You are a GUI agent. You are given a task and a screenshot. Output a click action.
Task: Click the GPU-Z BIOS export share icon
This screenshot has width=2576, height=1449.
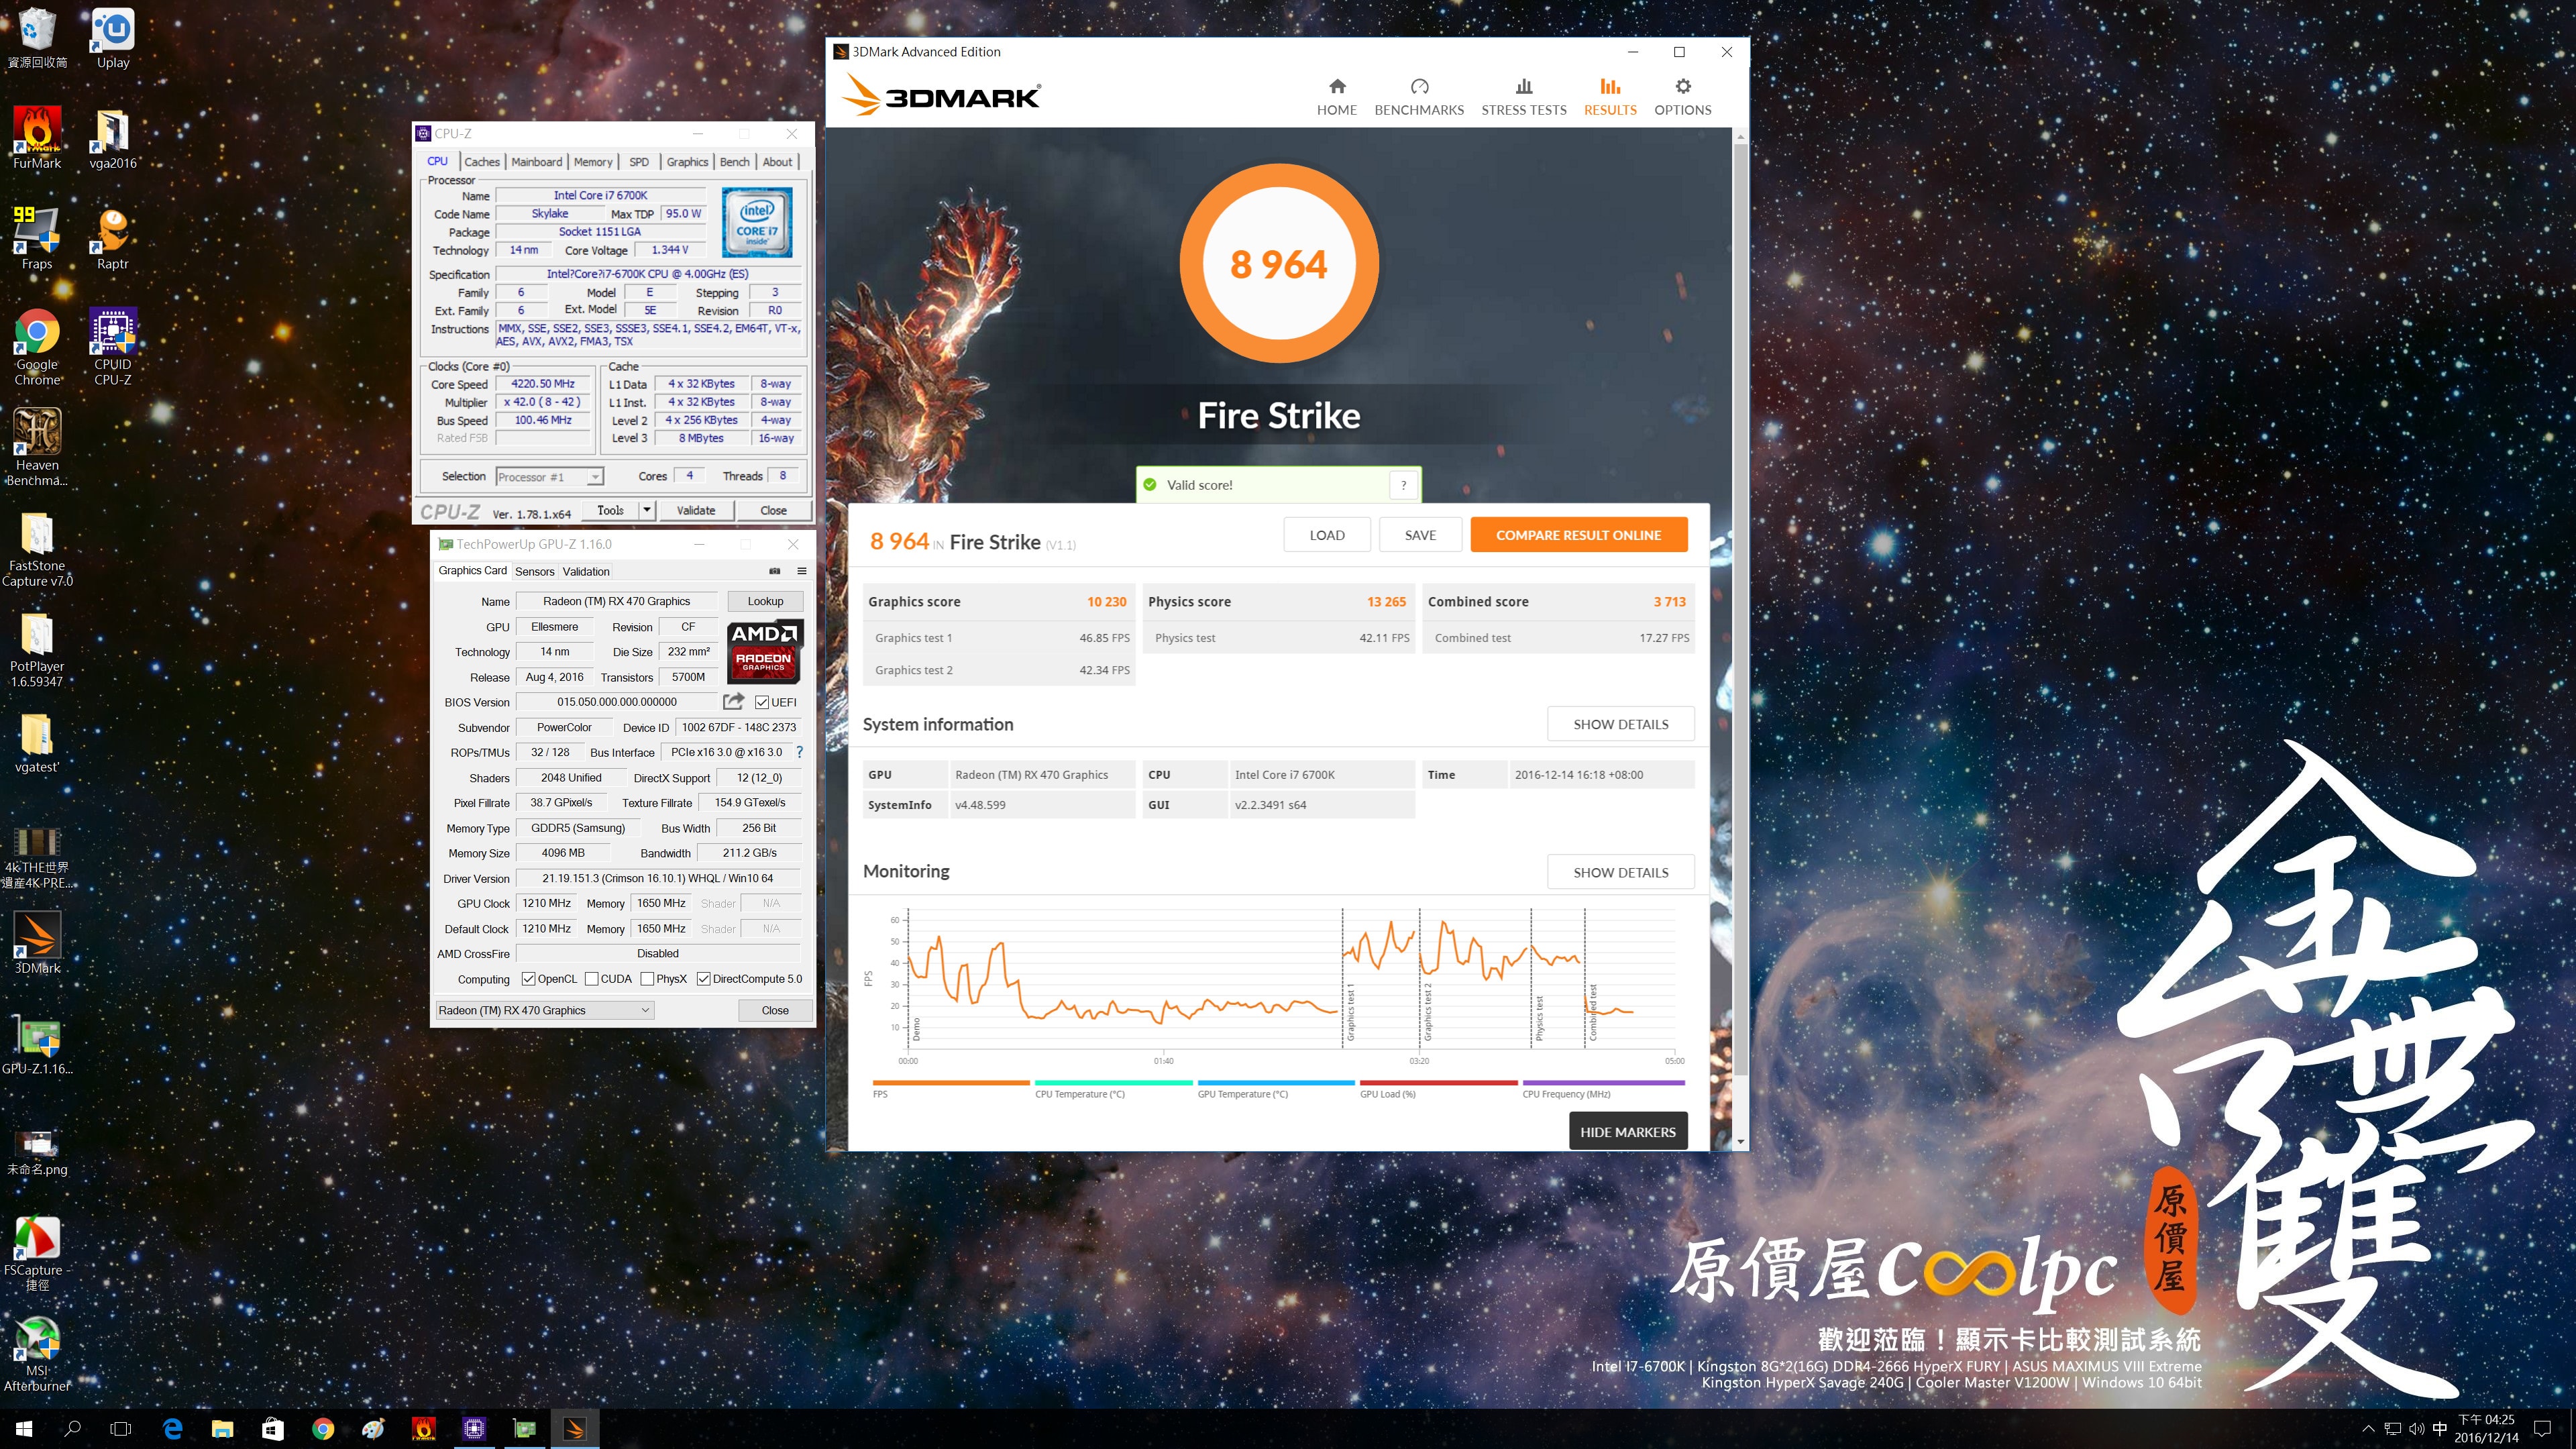(734, 701)
